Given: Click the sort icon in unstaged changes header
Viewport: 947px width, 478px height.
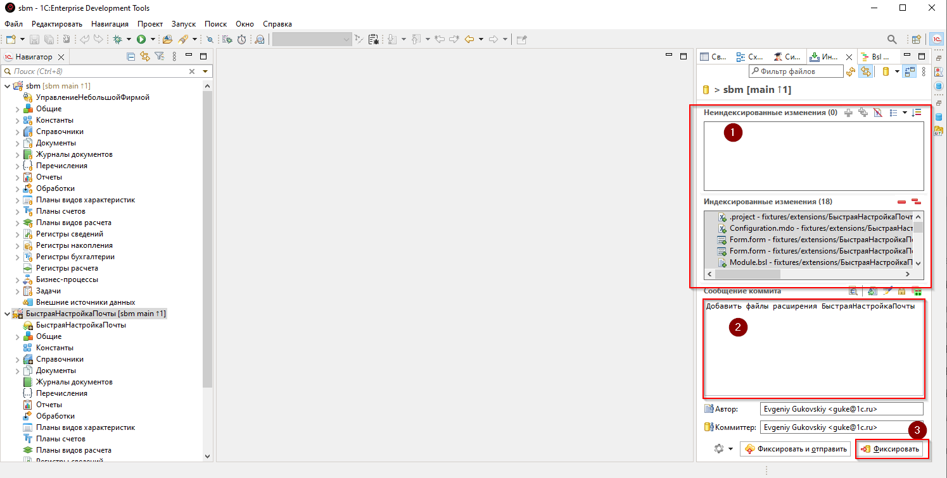Looking at the screenshot, I should [x=917, y=113].
